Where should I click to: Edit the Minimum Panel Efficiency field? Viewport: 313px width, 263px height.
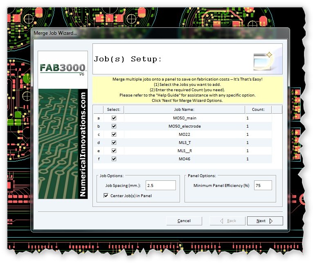[x=263, y=185]
